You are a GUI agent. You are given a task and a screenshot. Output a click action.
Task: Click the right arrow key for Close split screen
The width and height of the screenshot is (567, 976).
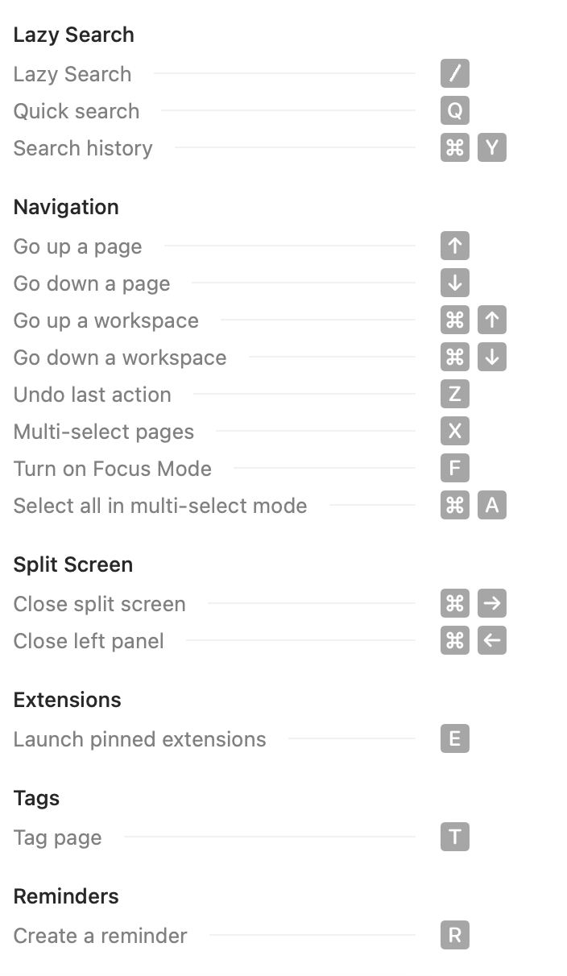[492, 604]
